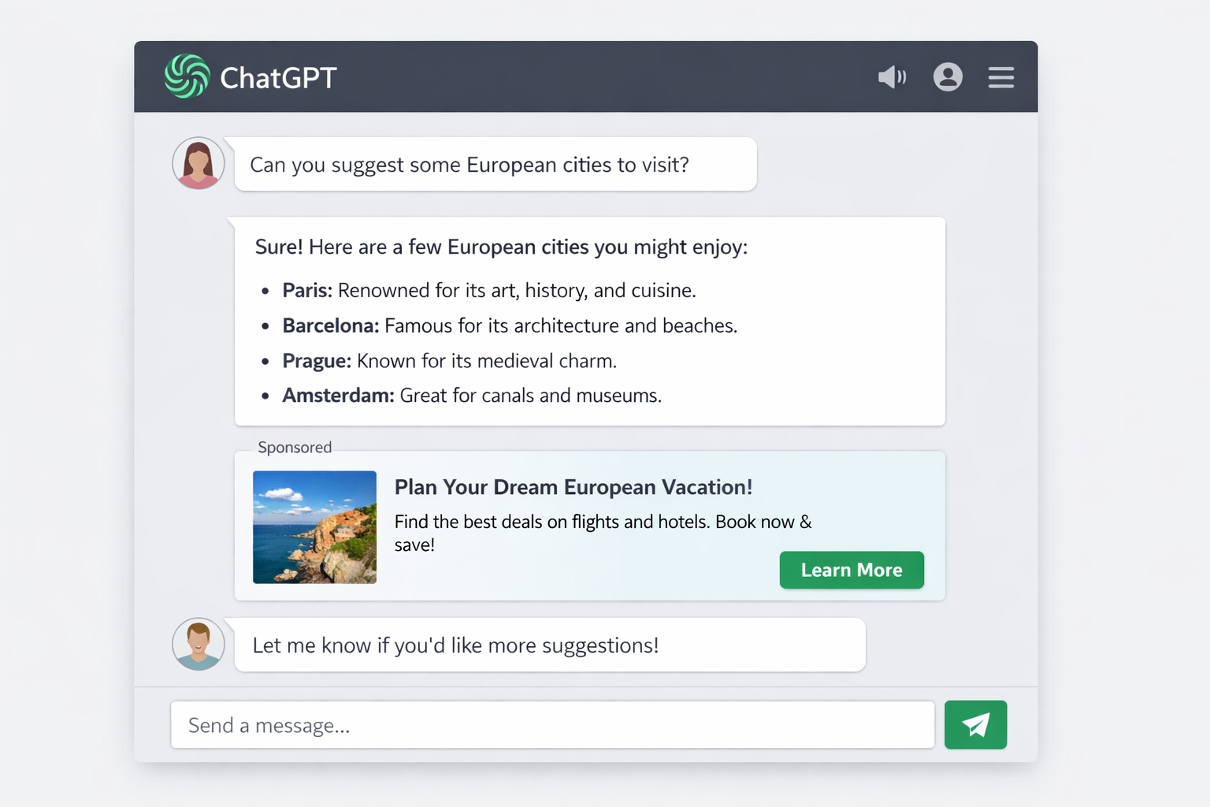Screen dimensions: 1210x807
Task: Click the user's avatar beside the question
Action: pyautogui.click(x=198, y=163)
